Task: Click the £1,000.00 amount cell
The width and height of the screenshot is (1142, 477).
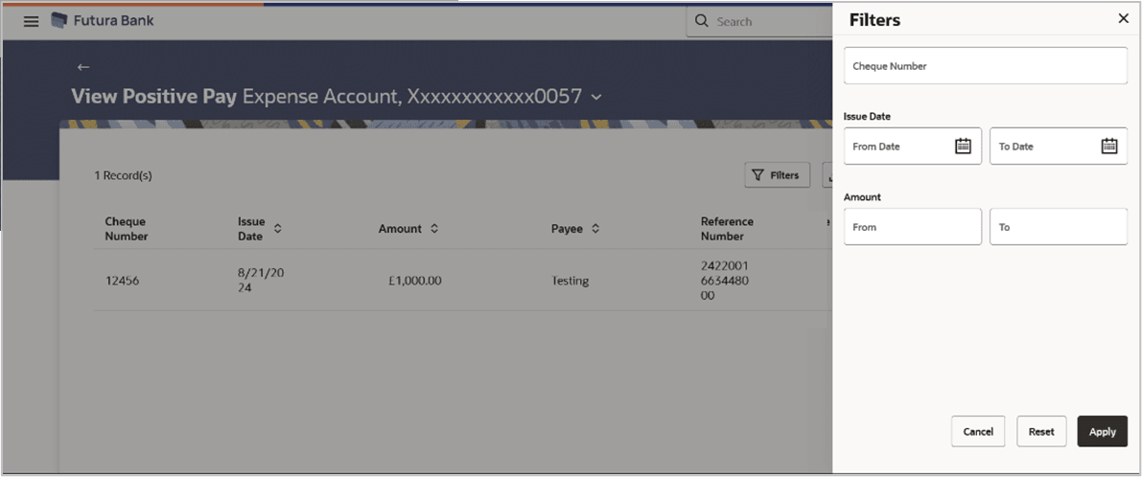Action: point(415,281)
